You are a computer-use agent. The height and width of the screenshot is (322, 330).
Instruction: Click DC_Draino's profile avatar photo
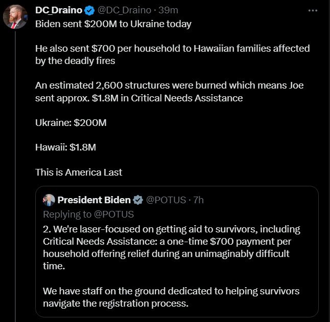pyautogui.click(x=15, y=16)
